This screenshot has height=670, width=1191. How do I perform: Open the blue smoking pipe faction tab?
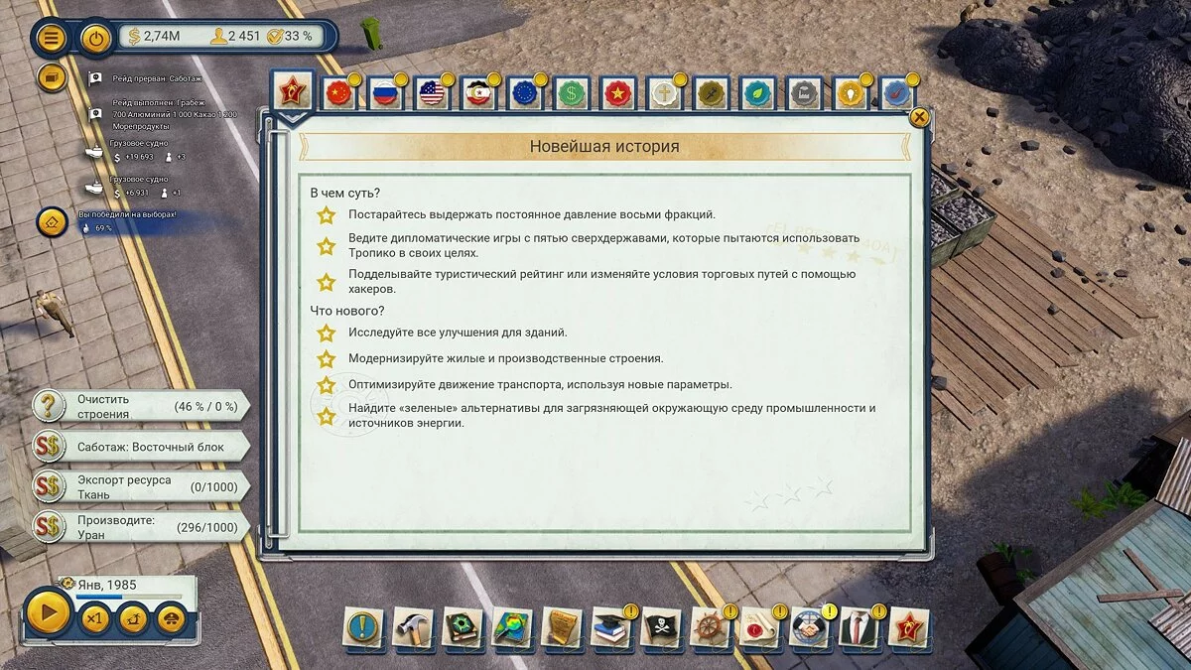tap(896, 94)
